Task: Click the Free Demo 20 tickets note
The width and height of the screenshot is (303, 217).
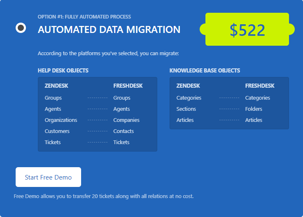Action: 104,196
